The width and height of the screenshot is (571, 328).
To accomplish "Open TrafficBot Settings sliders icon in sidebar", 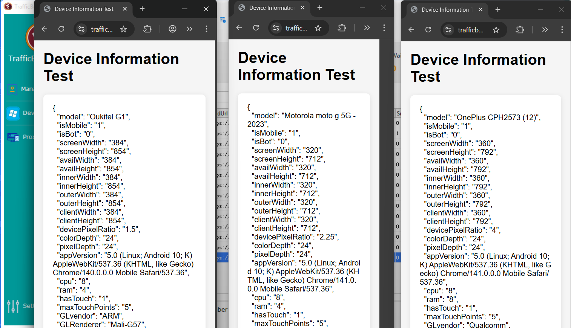I will (13, 306).
